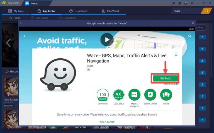This screenshot has height=133, width=214.
Task: Add Waze to wishlist with the bookmark icon
Action: 176,54
